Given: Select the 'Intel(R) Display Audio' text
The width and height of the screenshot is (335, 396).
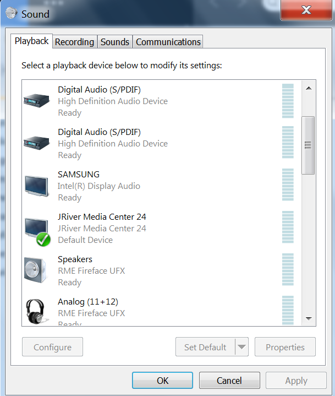Looking at the screenshot, I should (99, 186).
